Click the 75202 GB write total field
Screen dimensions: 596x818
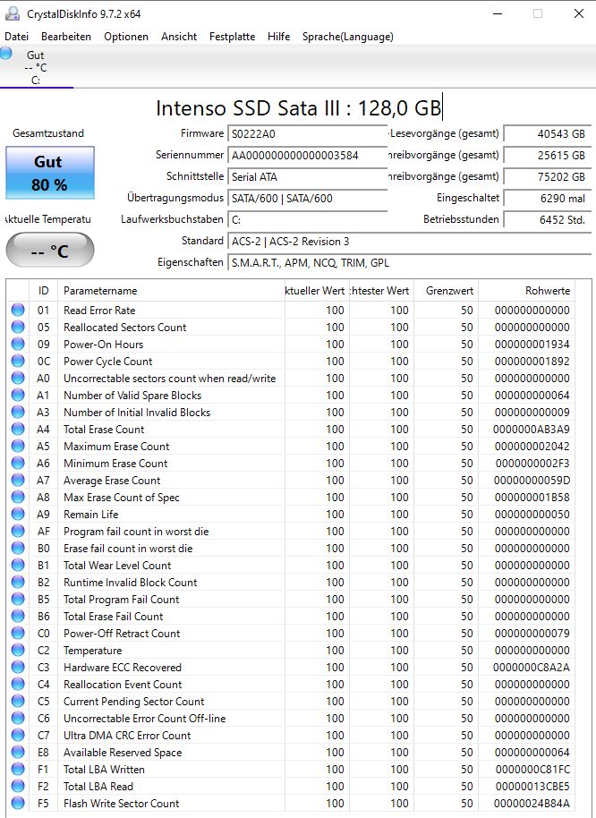pyautogui.click(x=548, y=177)
